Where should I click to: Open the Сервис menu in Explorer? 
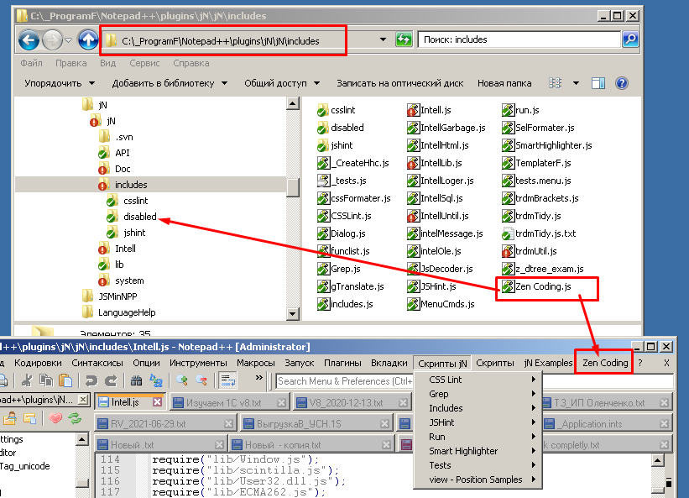tap(144, 63)
